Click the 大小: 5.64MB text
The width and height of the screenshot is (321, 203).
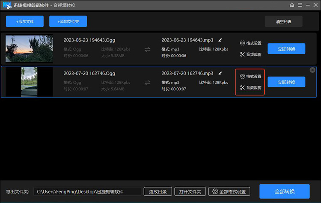113,89
